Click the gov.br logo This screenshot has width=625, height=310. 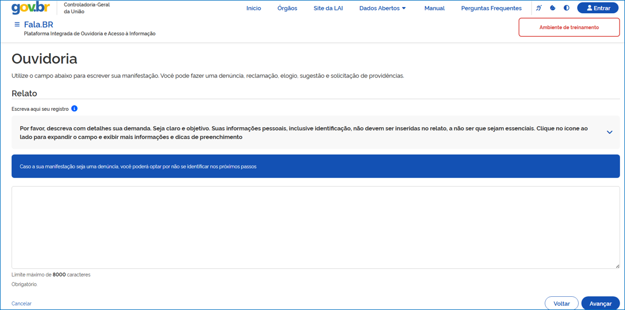31,8
